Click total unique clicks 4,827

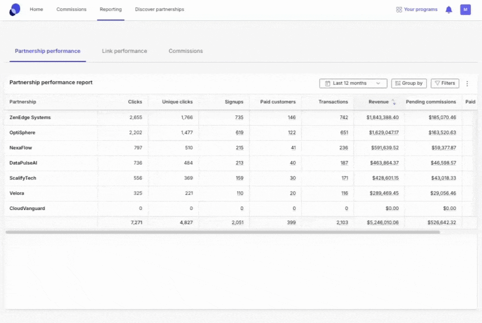point(186,223)
